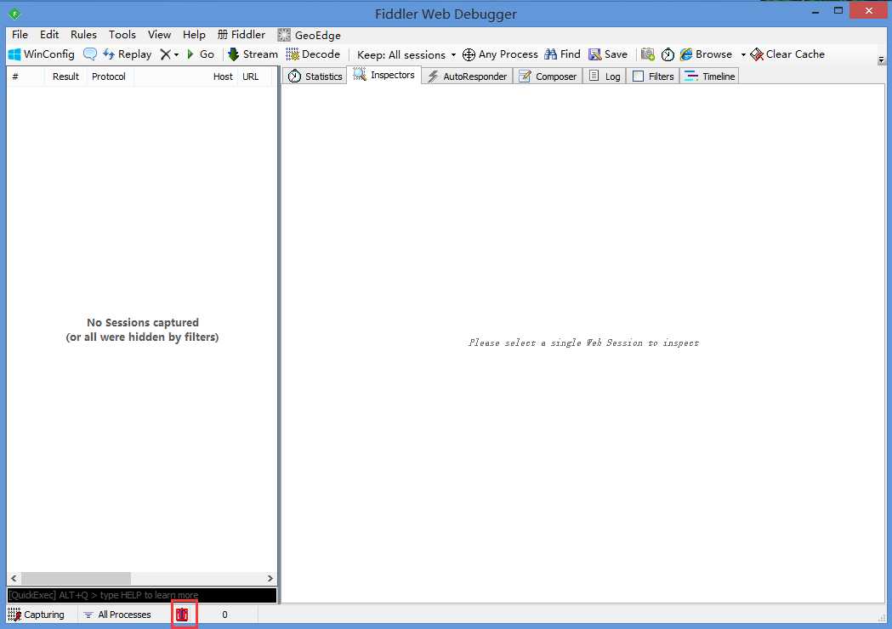The height and width of the screenshot is (629, 892).
Task: Toggle Capturing in the status bar
Action: [36, 615]
